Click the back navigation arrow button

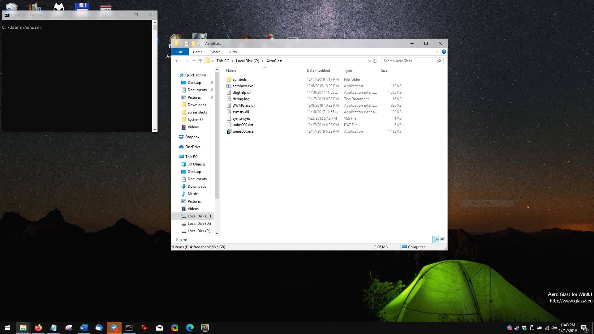point(178,61)
